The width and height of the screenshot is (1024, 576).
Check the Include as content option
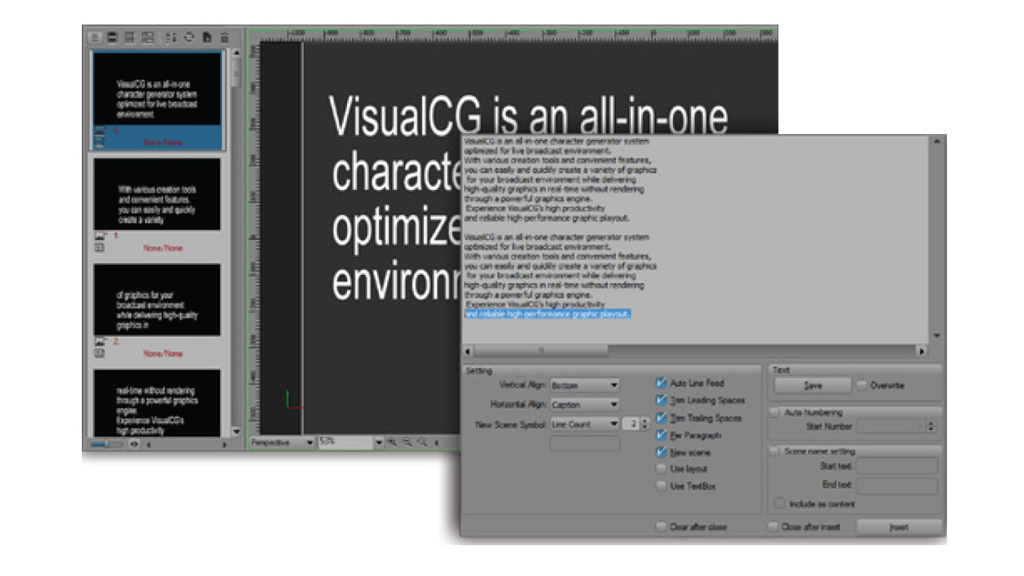coord(781,503)
